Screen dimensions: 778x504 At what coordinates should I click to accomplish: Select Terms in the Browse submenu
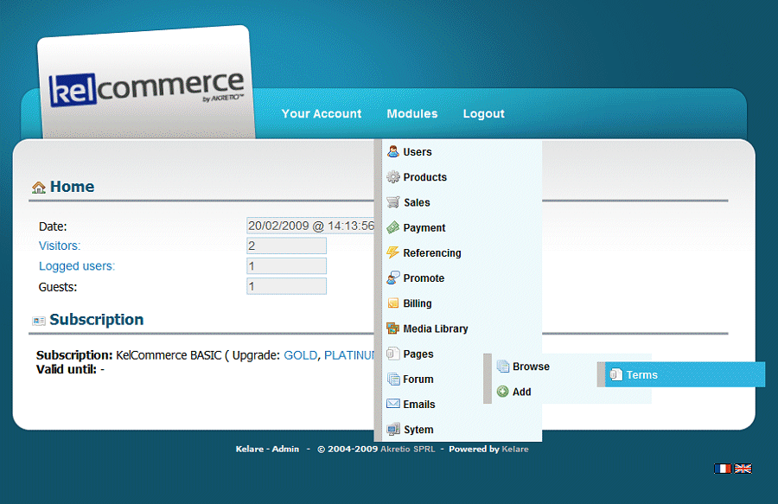(641, 375)
